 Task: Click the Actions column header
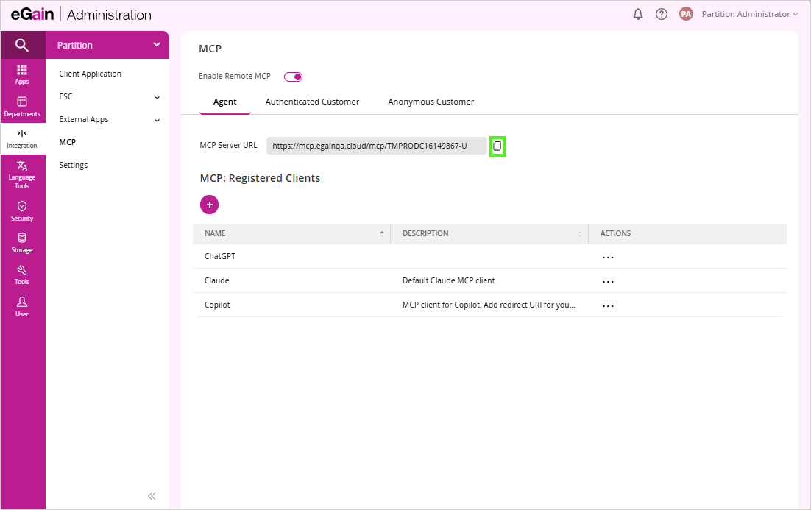(x=615, y=233)
